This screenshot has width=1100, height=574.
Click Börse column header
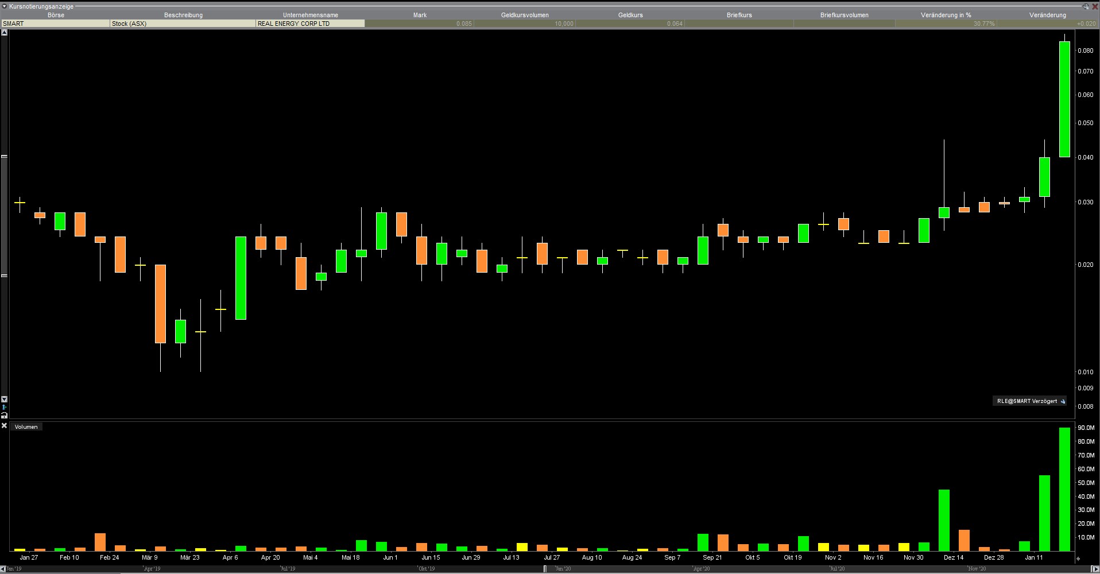pyautogui.click(x=56, y=15)
